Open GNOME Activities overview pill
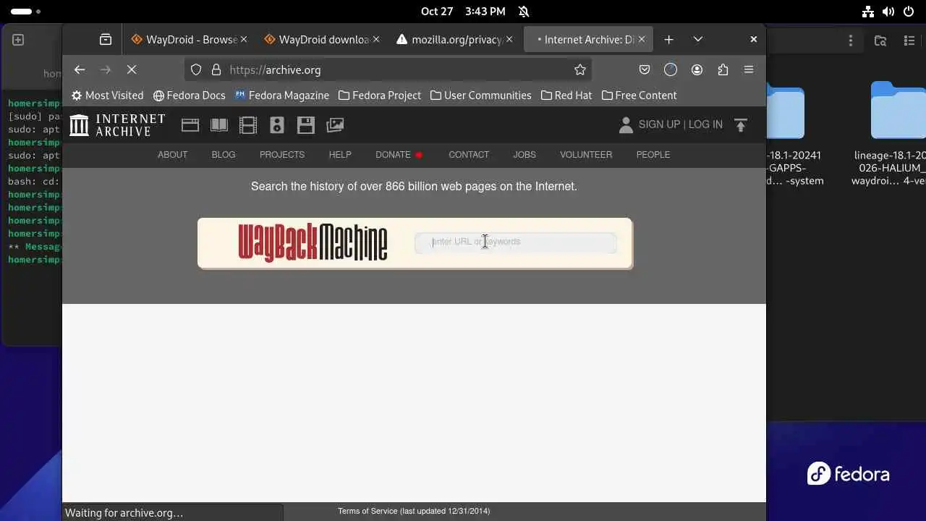The width and height of the screenshot is (926, 521). coord(25,12)
